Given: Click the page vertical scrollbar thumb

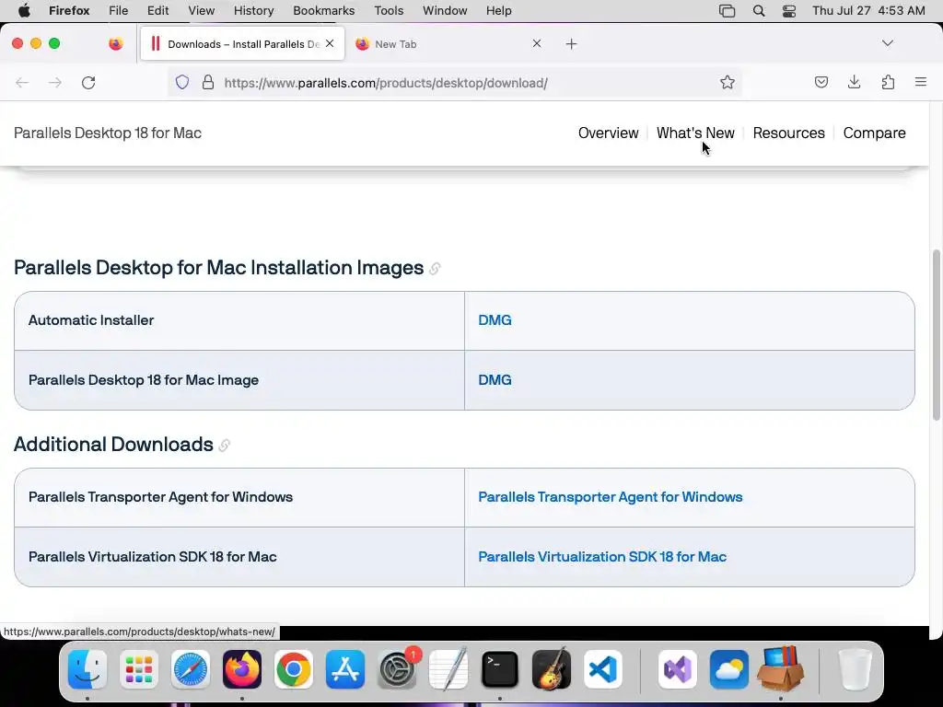Looking at the screenshot, I should coord(936,335).
